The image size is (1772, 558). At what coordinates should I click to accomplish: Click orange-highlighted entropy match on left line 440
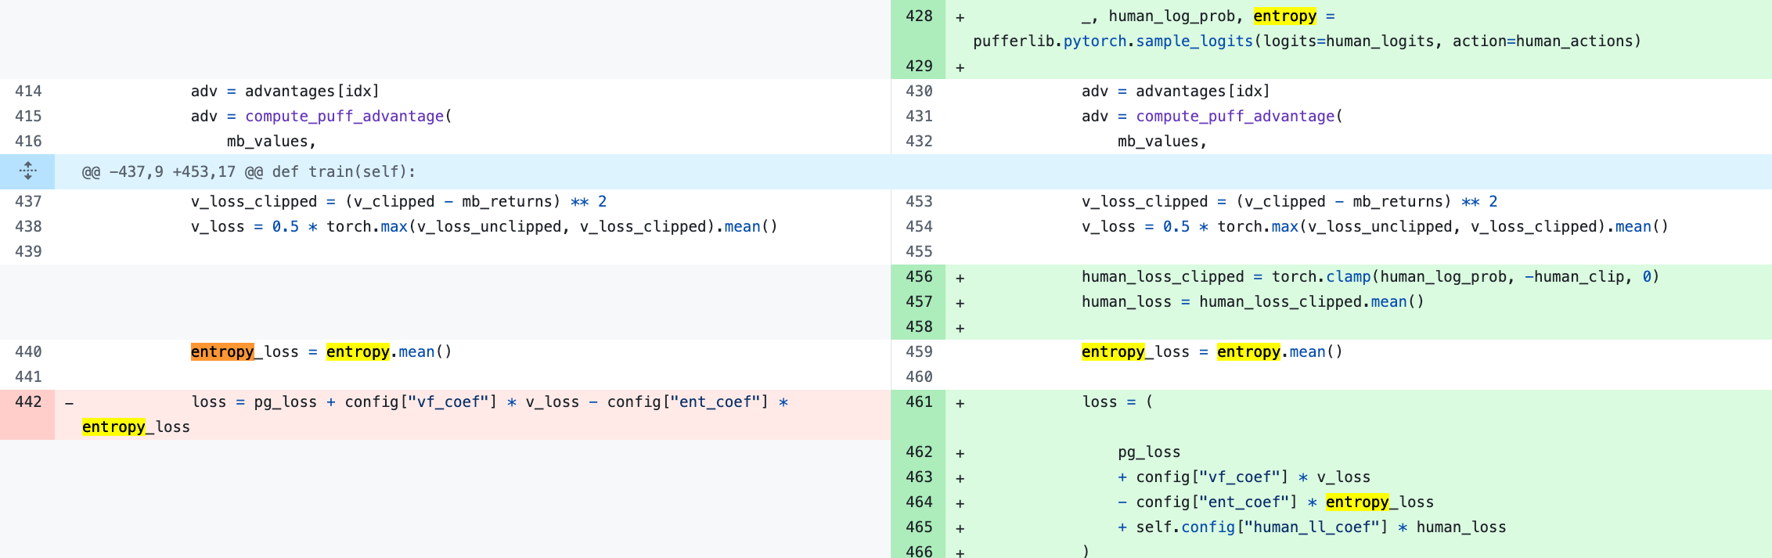pyautogui.click(x=222, y=351)
